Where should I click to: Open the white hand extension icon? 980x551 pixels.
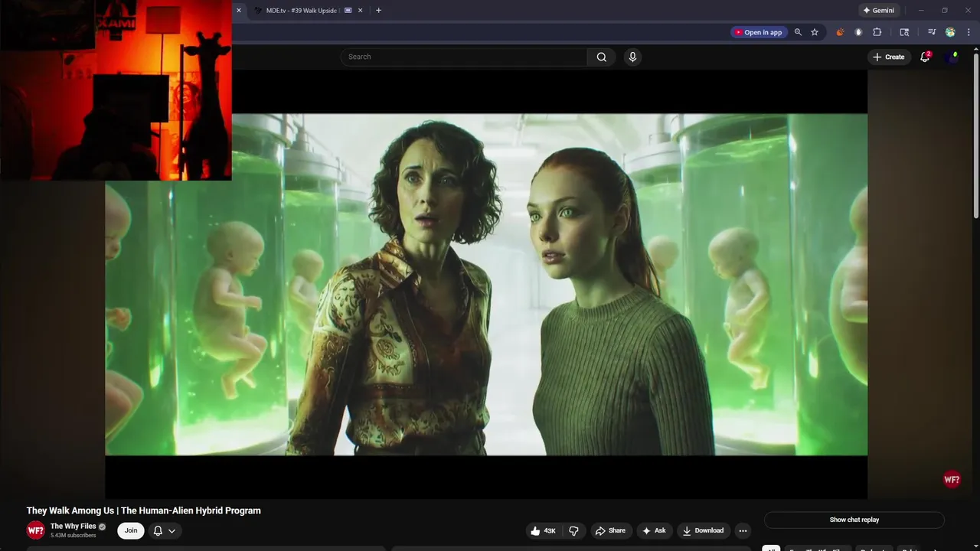[x=858, y=32]
